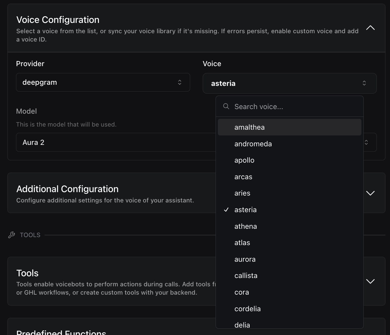
Task: Expand the Additional Configuration section
Action: pyautogui.click(x=370, y=193)
